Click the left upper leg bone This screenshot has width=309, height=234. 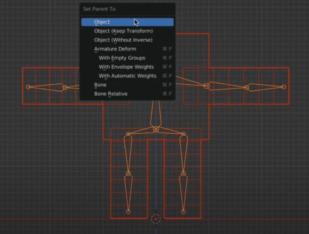click(128, 153)
